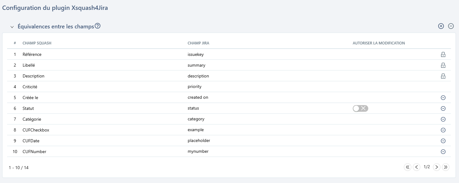
Task: Select the category Jira field cell
Action: pyautogui.click(x=196, y=119)
